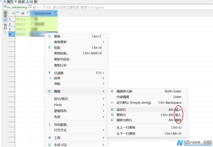Click the [NULL] id cell in row 3
This screenshot has width=213, height=147.
[22, 29]
